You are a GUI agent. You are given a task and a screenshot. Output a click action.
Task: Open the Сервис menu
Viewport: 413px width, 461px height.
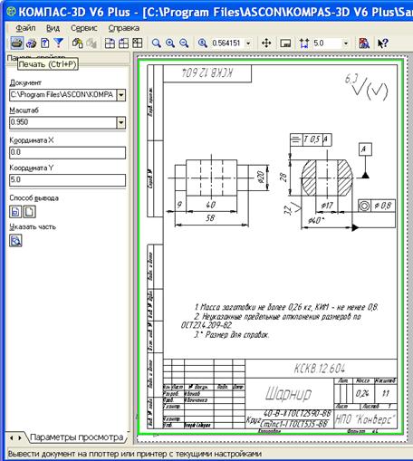click(84, 28)
